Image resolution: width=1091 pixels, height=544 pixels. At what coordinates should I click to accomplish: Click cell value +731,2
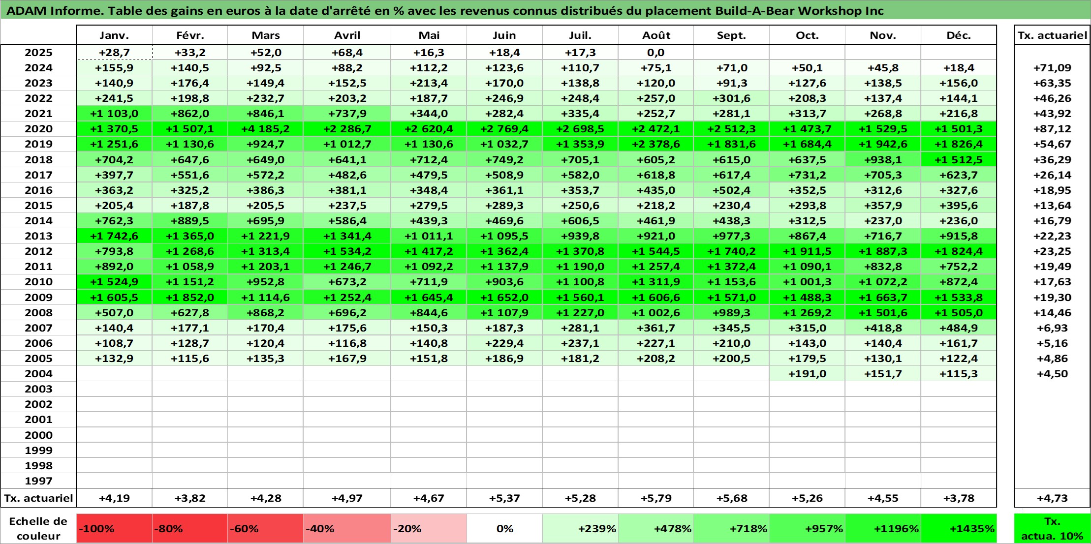coord(807,175)
